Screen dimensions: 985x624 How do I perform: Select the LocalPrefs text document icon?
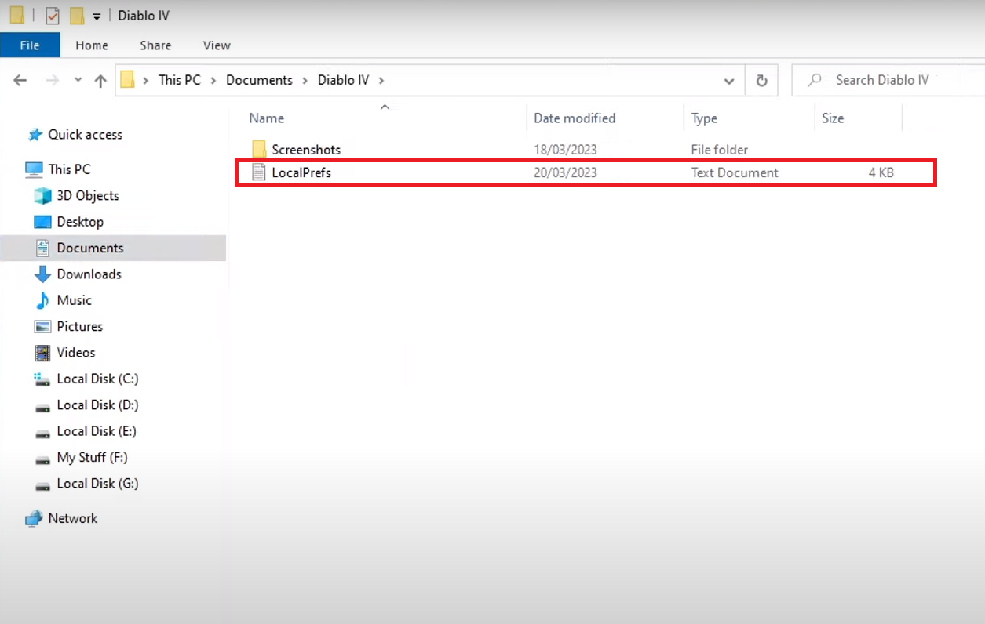tap(259, 172)
